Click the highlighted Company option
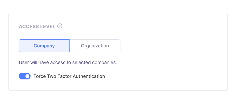237x100 pixels. pos(44,46)
